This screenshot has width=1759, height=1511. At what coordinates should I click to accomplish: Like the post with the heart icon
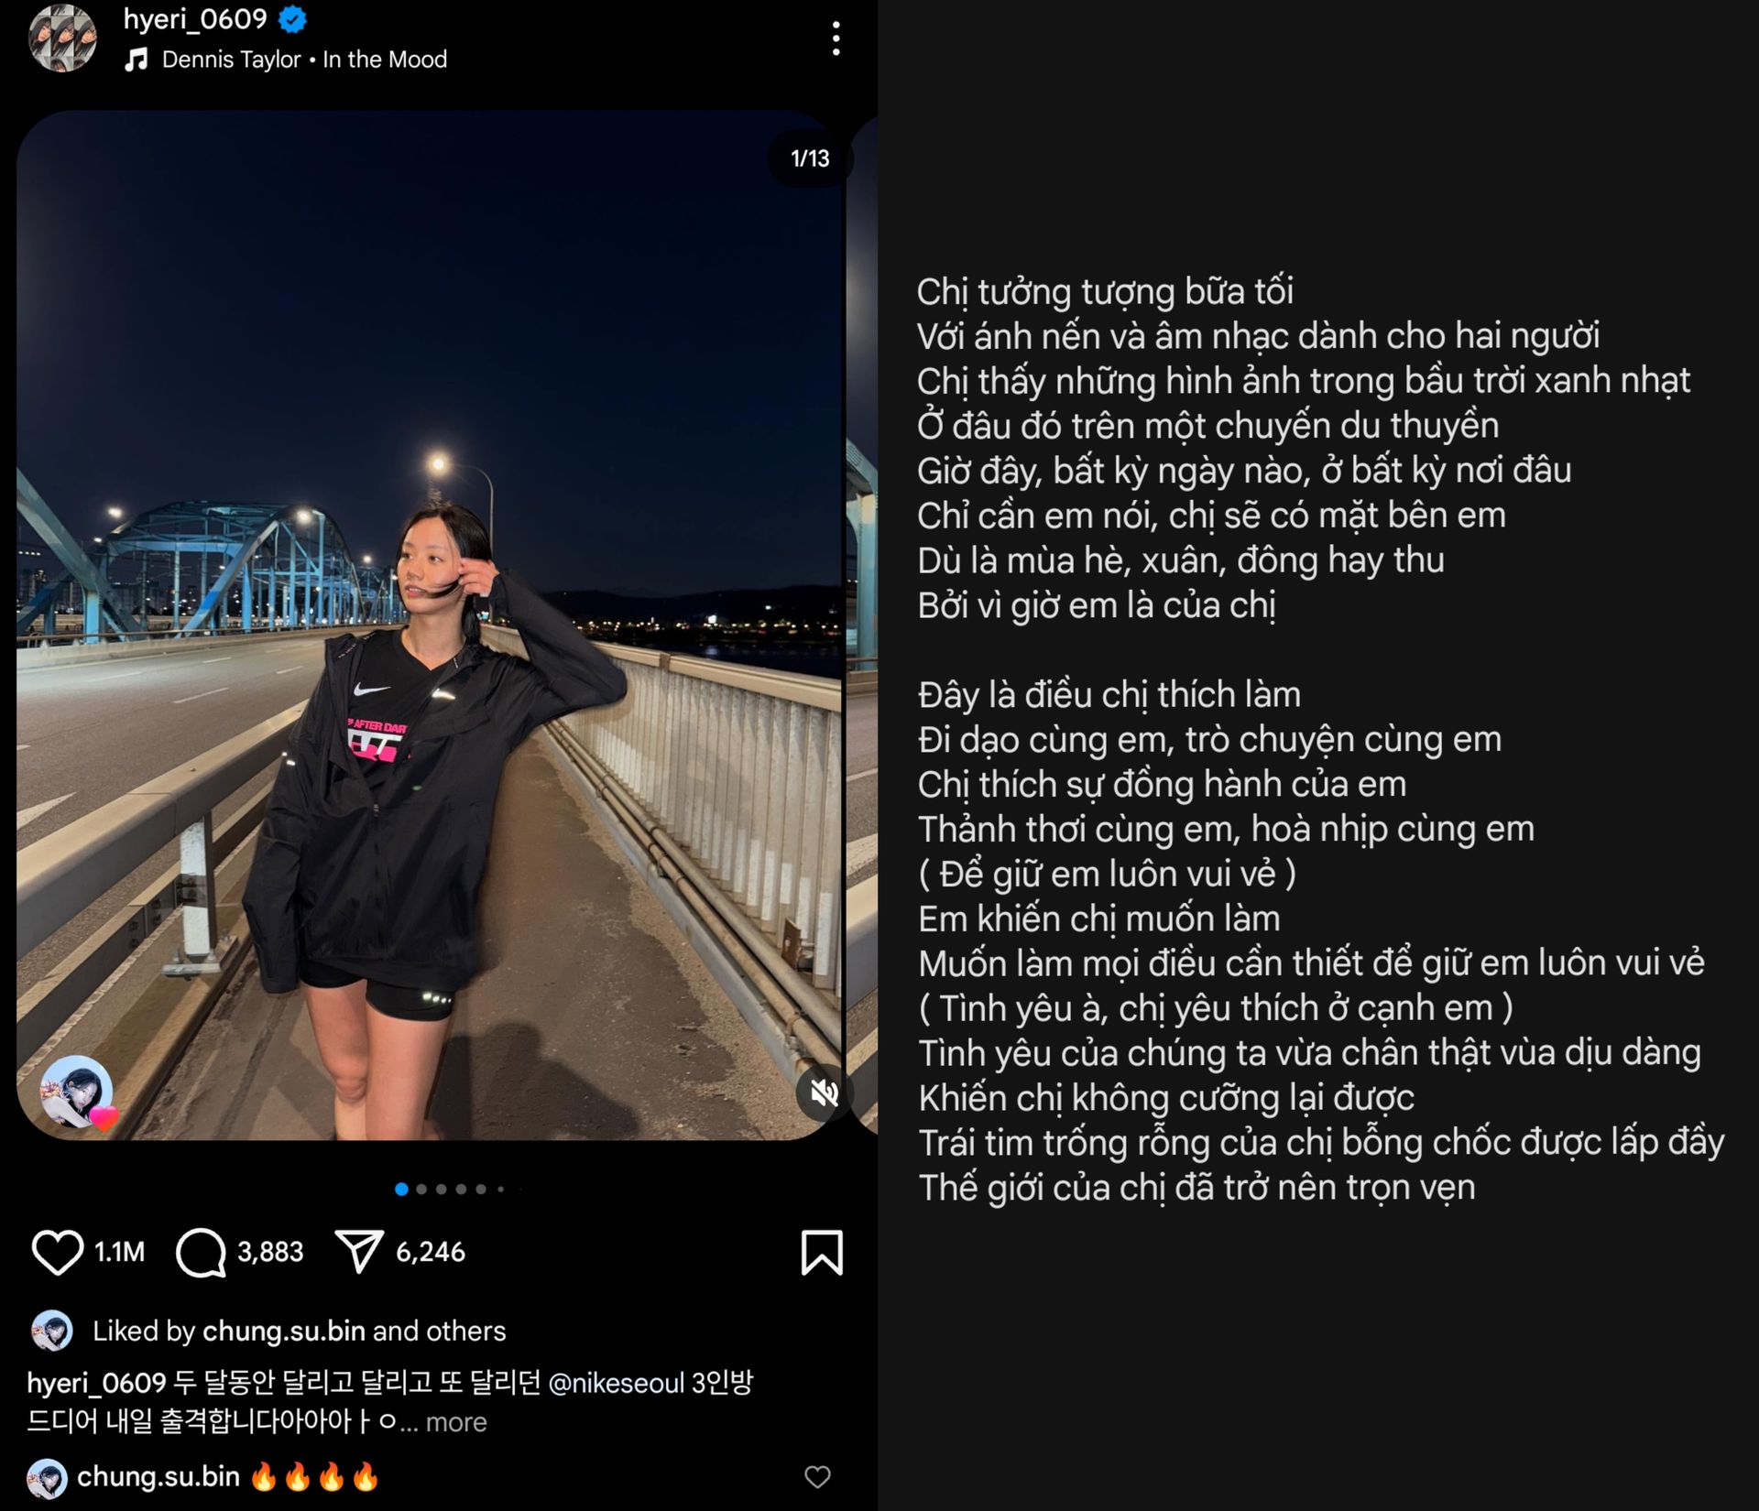[x=57, y=1252]
